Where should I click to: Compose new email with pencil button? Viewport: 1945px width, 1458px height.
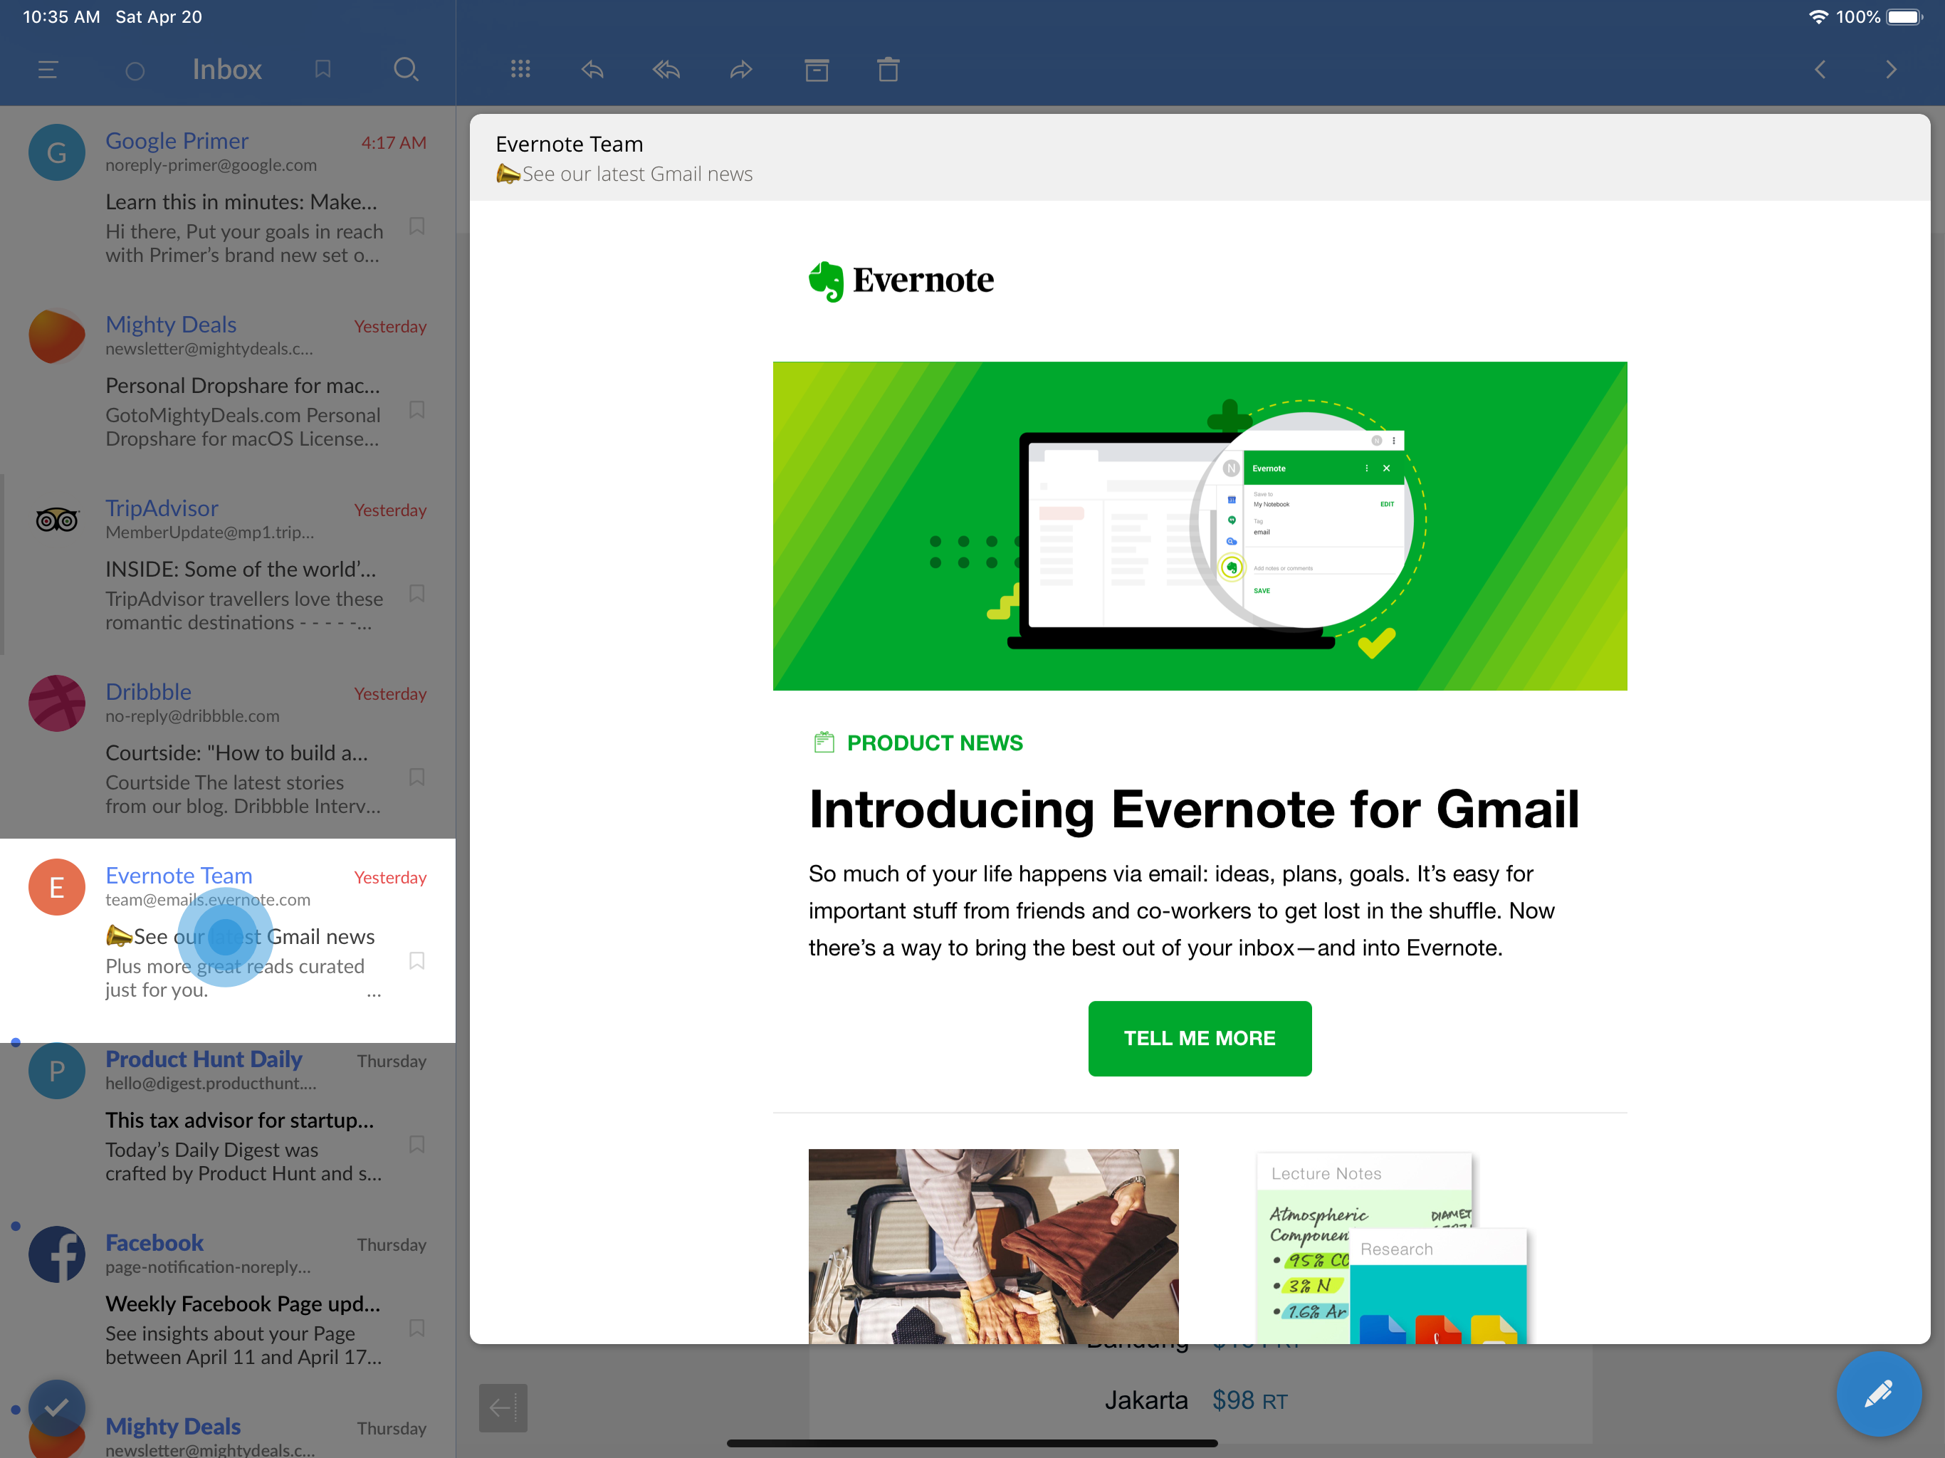coord(1878,1393)
